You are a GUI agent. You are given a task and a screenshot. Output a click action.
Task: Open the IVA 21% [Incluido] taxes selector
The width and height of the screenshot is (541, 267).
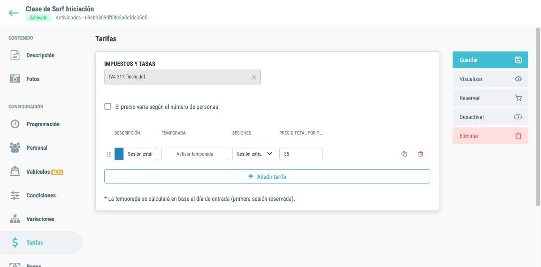pyautogui.click(x=183, y=77)
